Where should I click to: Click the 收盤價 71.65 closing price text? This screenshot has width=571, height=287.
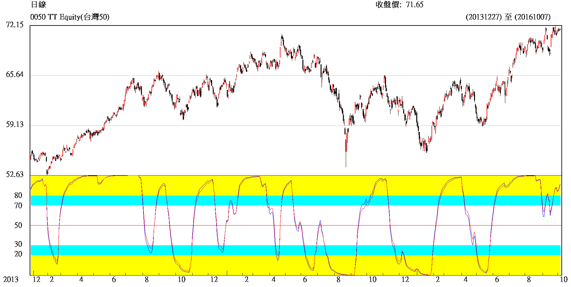pyautogui.click(x=399, y=4)
